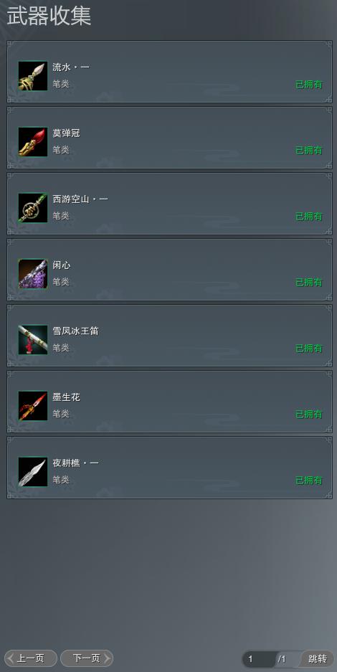
Task: Open the 西游空山·一 weapon icon
Action: click(33, 208)
